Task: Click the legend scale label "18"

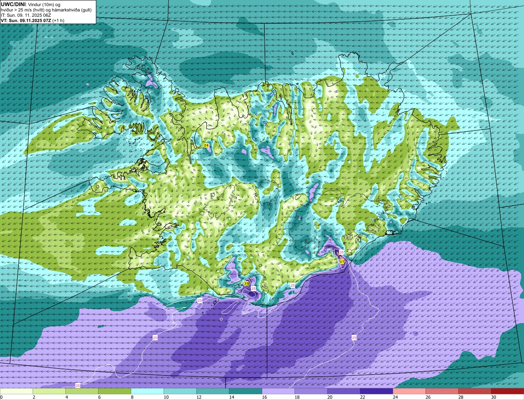Action: [297, 397]
